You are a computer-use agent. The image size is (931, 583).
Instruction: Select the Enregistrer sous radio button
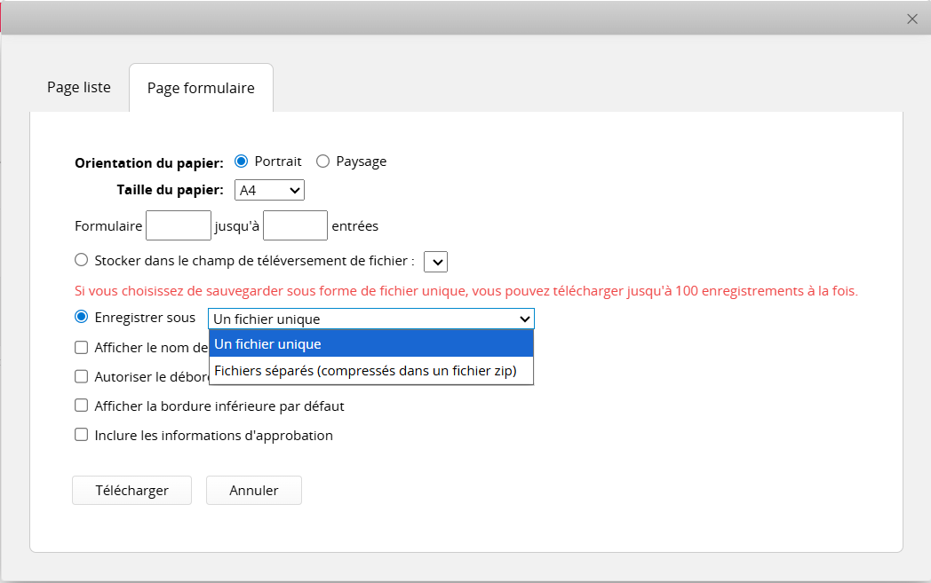[x=82, y=317]
